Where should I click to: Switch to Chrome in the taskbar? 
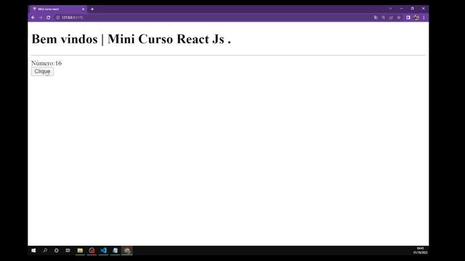pos(127,251)
